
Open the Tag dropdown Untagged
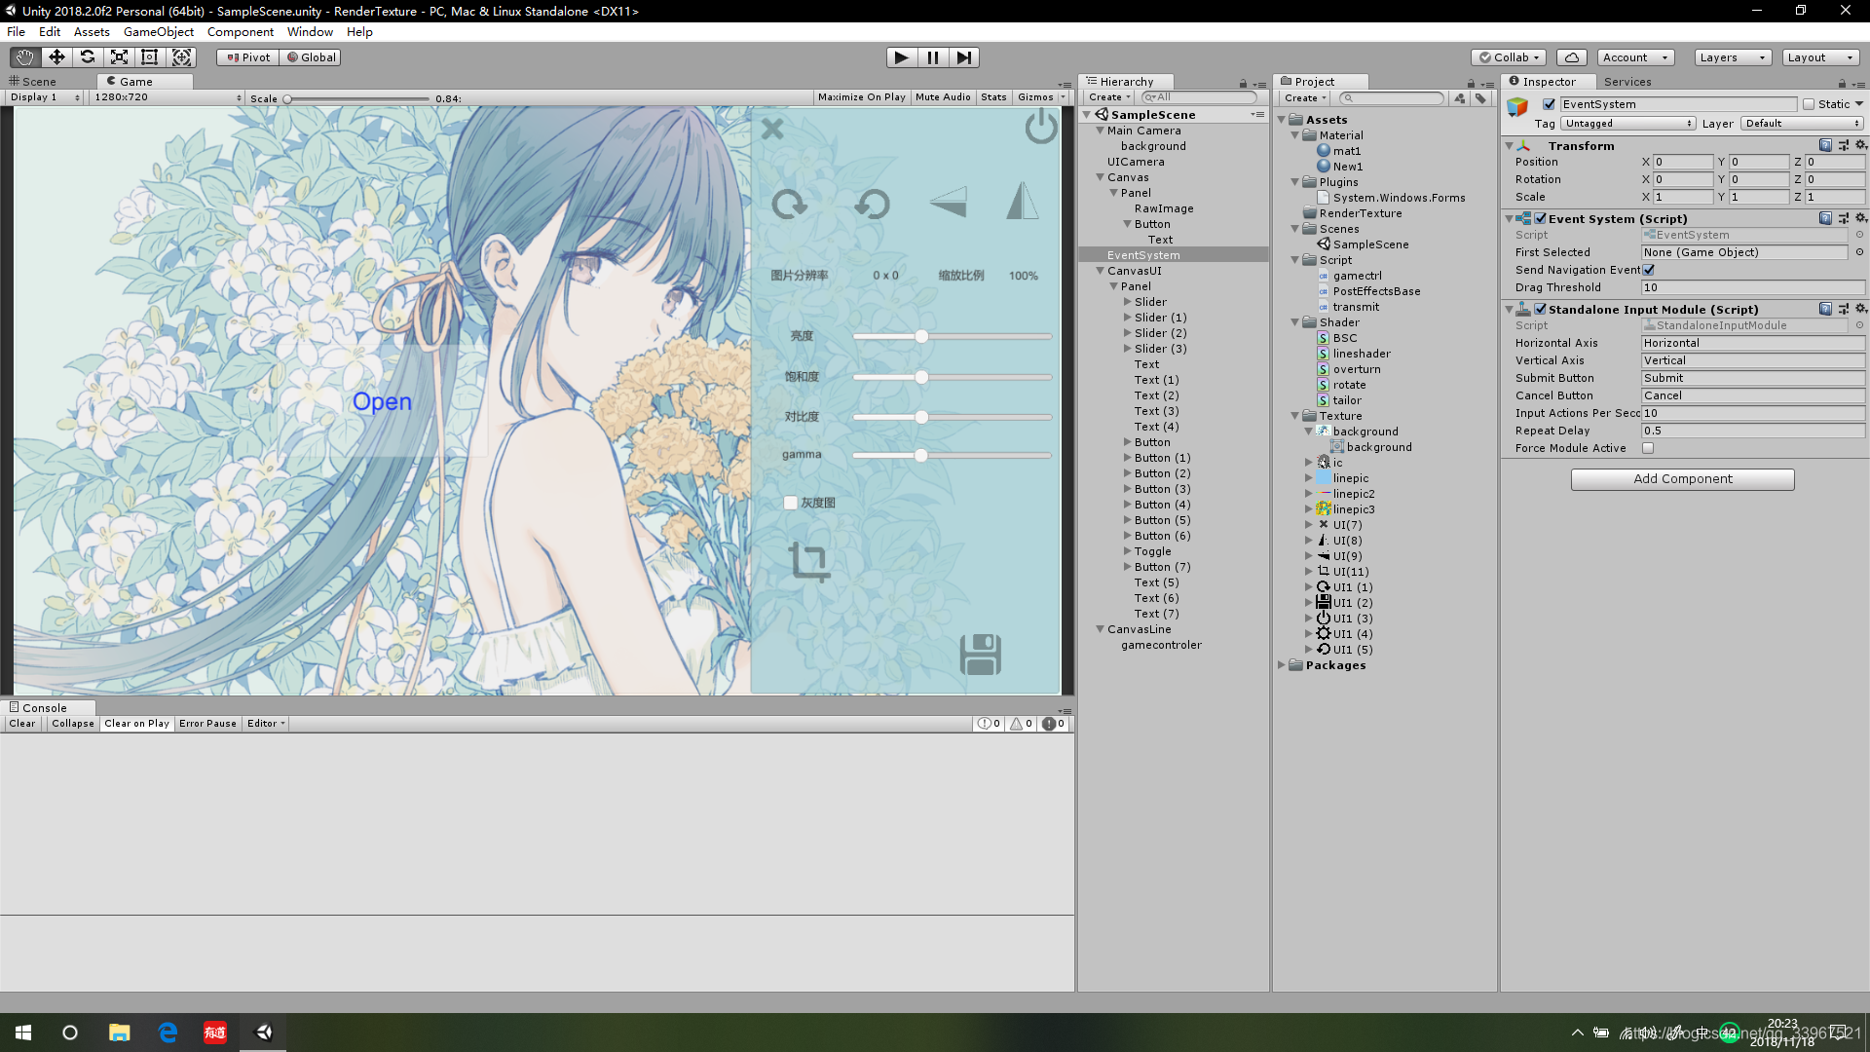tap(1628, 124)
